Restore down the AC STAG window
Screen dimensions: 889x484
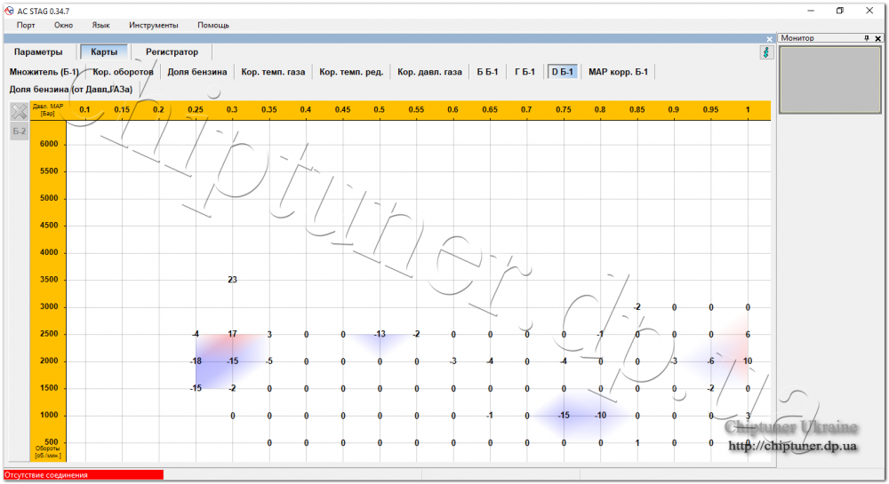click(840, 11)
